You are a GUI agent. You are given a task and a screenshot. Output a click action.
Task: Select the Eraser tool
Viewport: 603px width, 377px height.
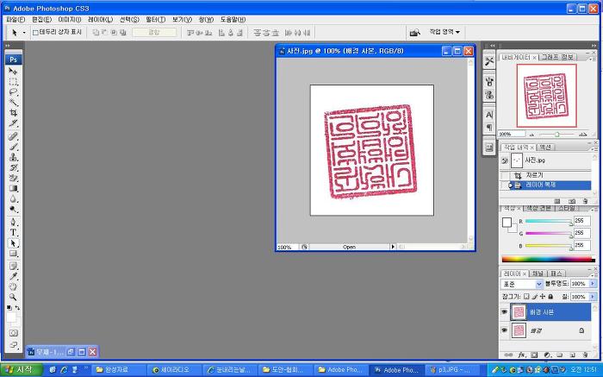pyautogui.click(x=13, y=178)
